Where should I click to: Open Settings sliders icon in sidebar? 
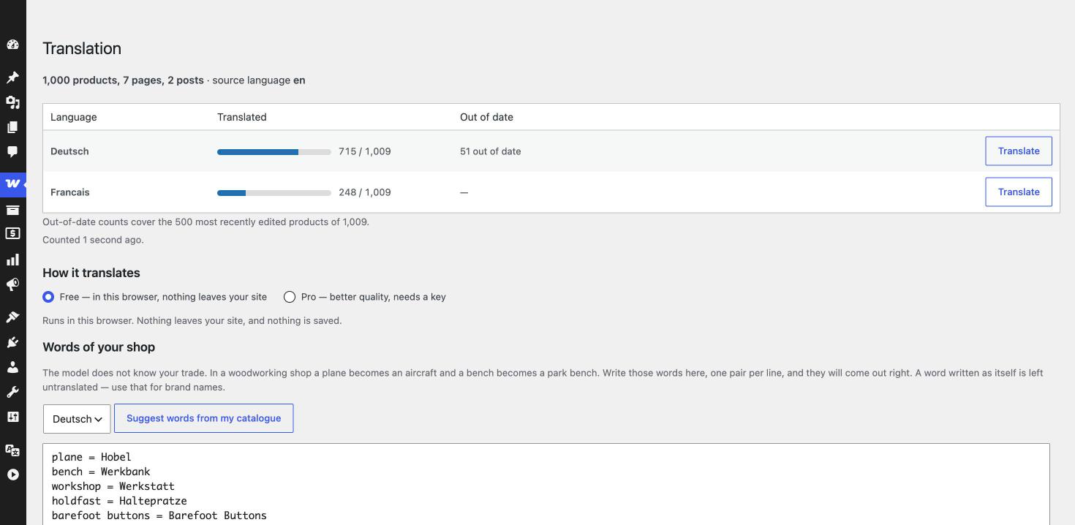12,417
